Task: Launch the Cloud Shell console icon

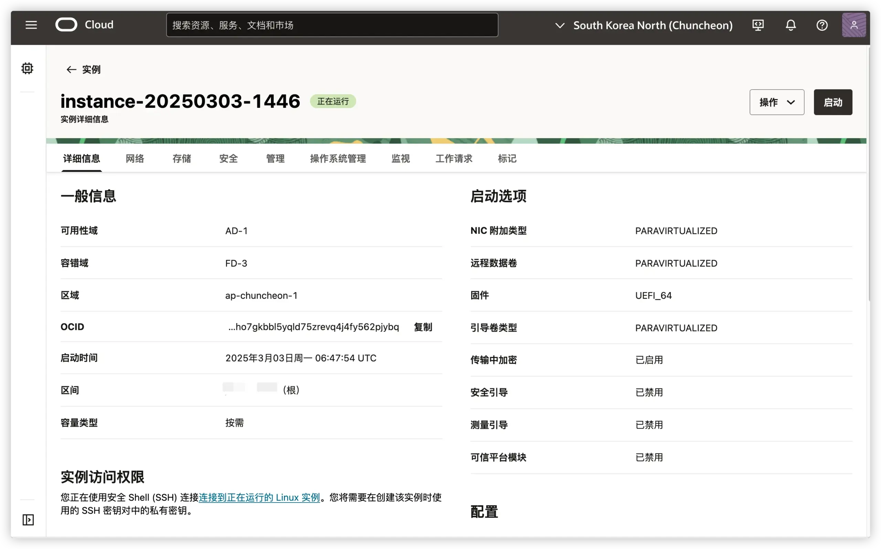Action: click(x=758, y=25)
